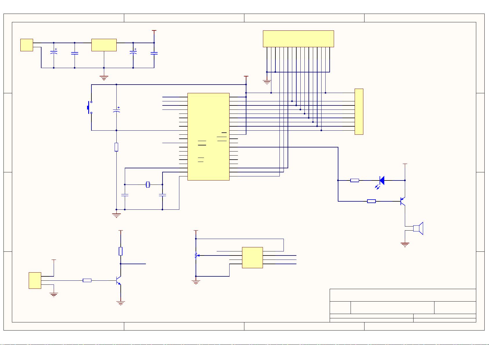The image size is (489, 345).
Task: Click the potentiometer symbol
Action: pos(196,256)
